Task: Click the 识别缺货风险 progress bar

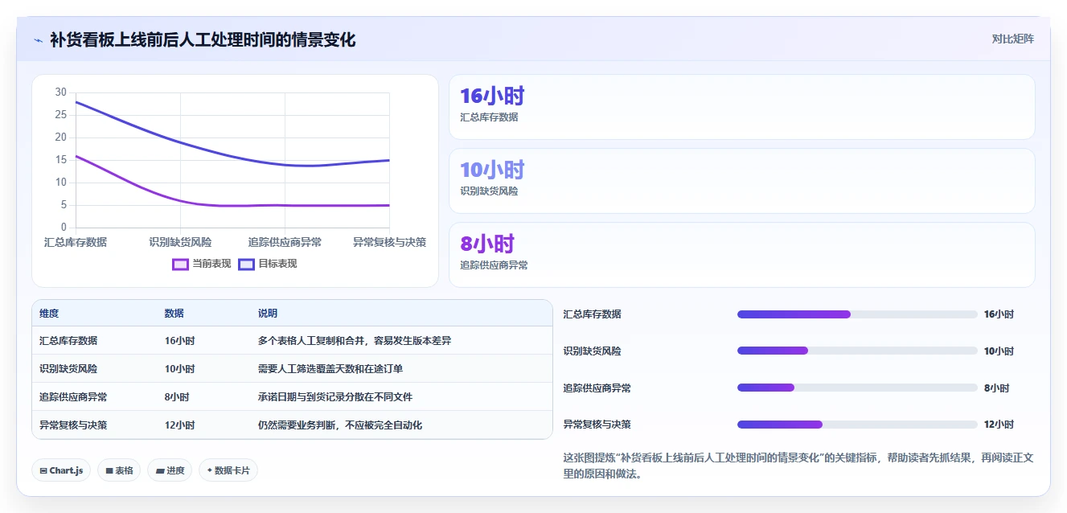Action: [x=857, y=351]
